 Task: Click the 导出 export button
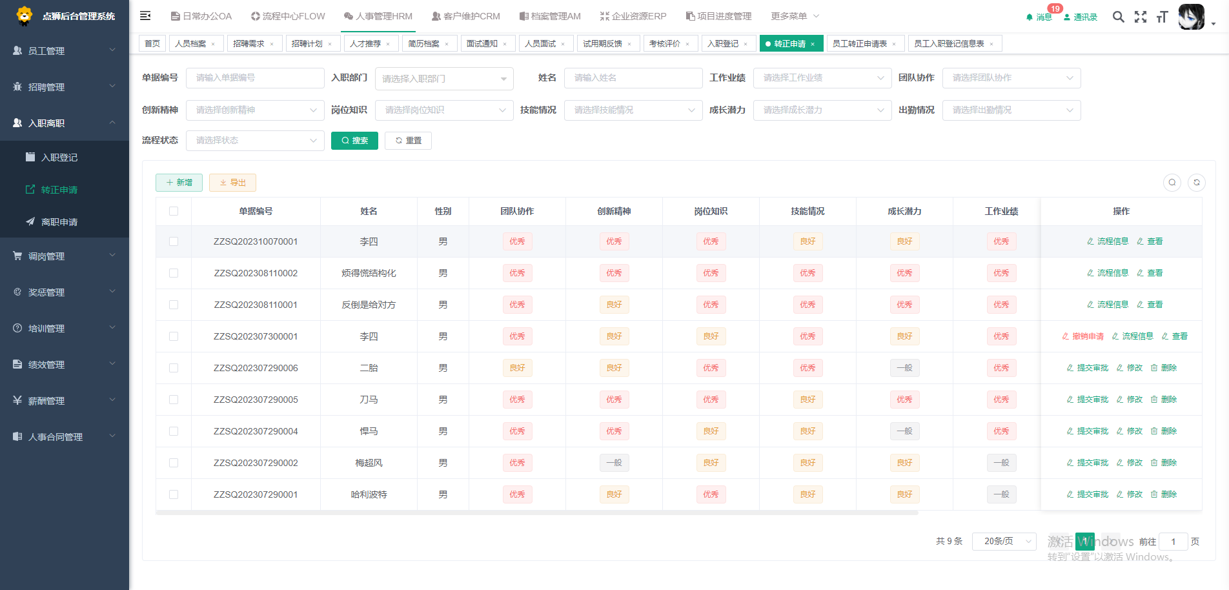pos(232,183)
